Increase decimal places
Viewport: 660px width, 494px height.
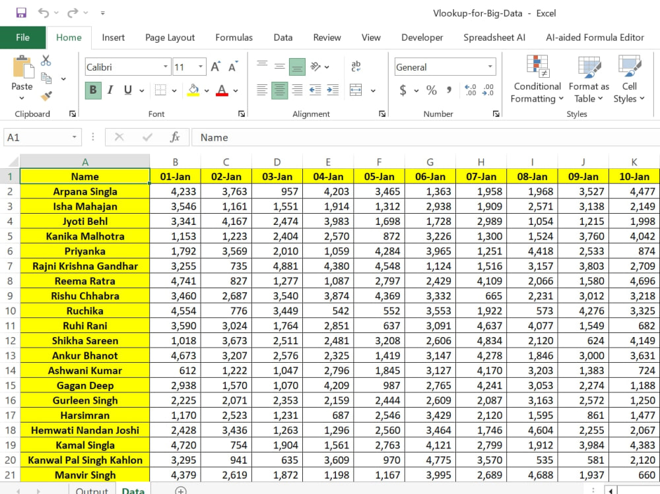470,90
